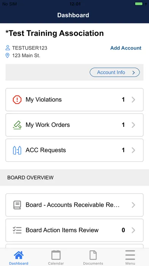Image resolution: width=149 pixels, height=266 pixels.
Task: Tap the blue ACC Requests icon
Action: click(x=17, y=150)
